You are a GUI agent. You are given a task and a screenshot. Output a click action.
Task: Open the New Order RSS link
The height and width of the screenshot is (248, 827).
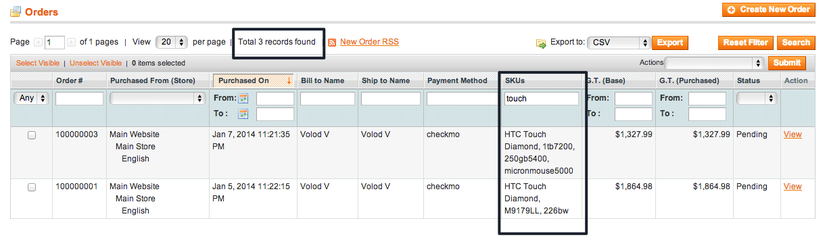(369, 42)
